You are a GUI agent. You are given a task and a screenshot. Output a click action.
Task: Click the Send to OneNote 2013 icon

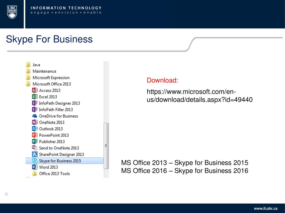click(x=35, y=148)
